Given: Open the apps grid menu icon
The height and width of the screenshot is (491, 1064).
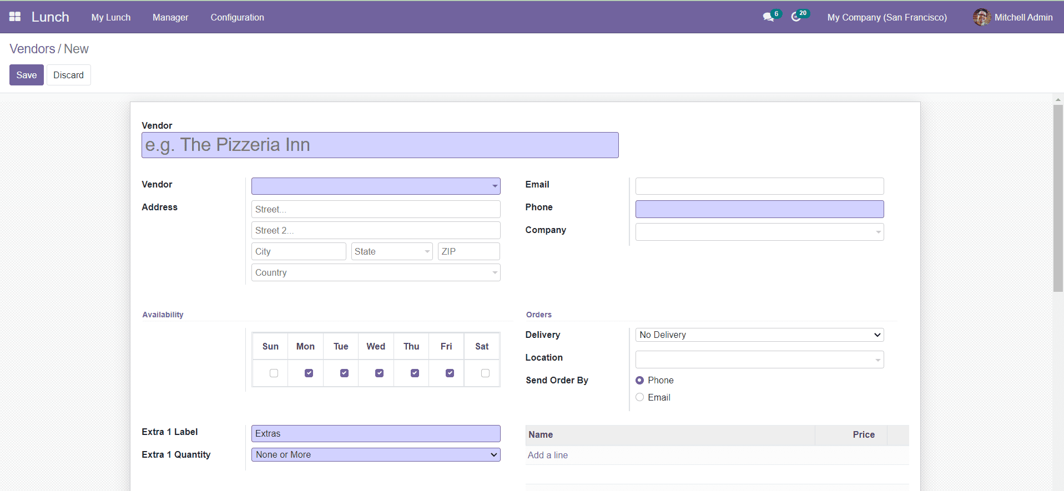Looking at the screenshot, I should pyautogui.click(x=15, y=17).
